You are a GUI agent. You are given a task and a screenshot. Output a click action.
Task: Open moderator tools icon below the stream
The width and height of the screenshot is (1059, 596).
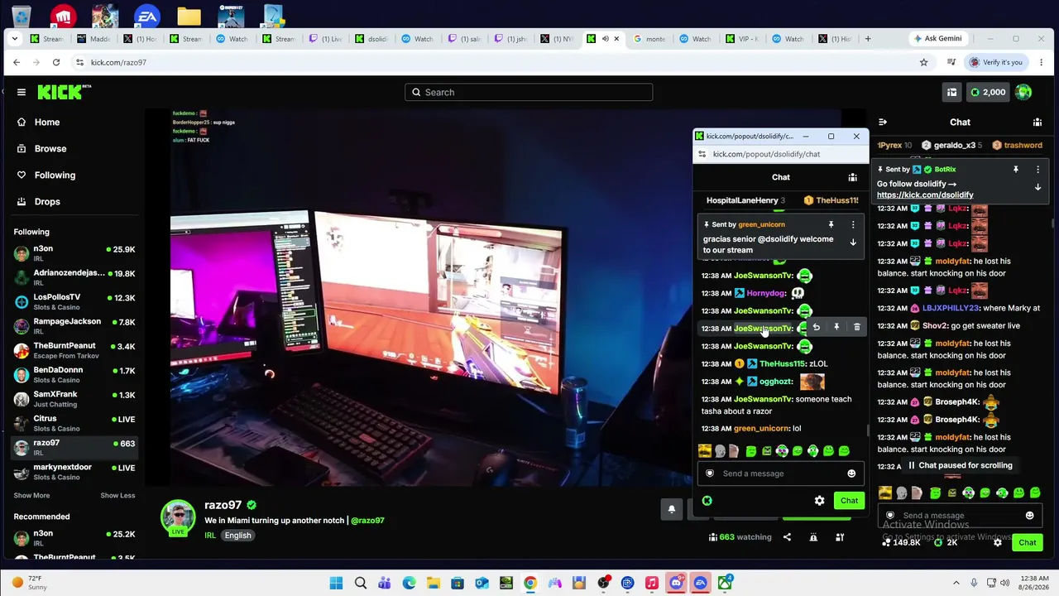[840, 537]
